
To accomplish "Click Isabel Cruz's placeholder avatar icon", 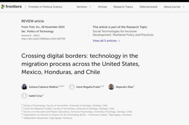I will click(x=24, y=96).
